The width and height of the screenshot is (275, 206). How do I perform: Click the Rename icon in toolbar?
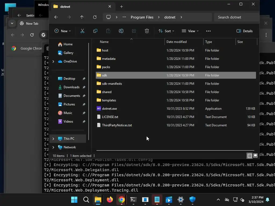pos(121,31)
